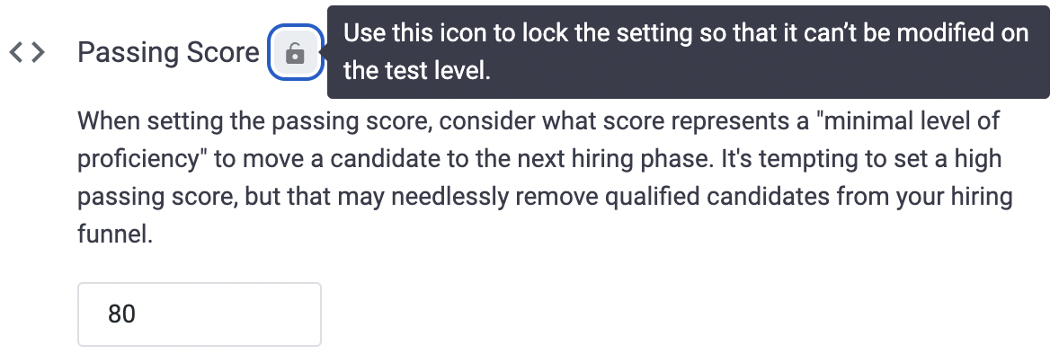Screen dimensions: 1059x354
Task: Focus the number box containing 80
Action: tap(200, 314)
